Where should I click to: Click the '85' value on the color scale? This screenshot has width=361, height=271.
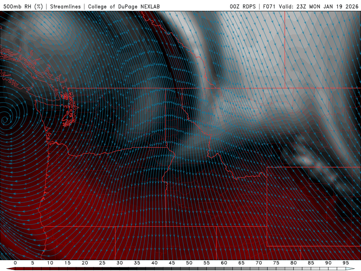[311, 263]
